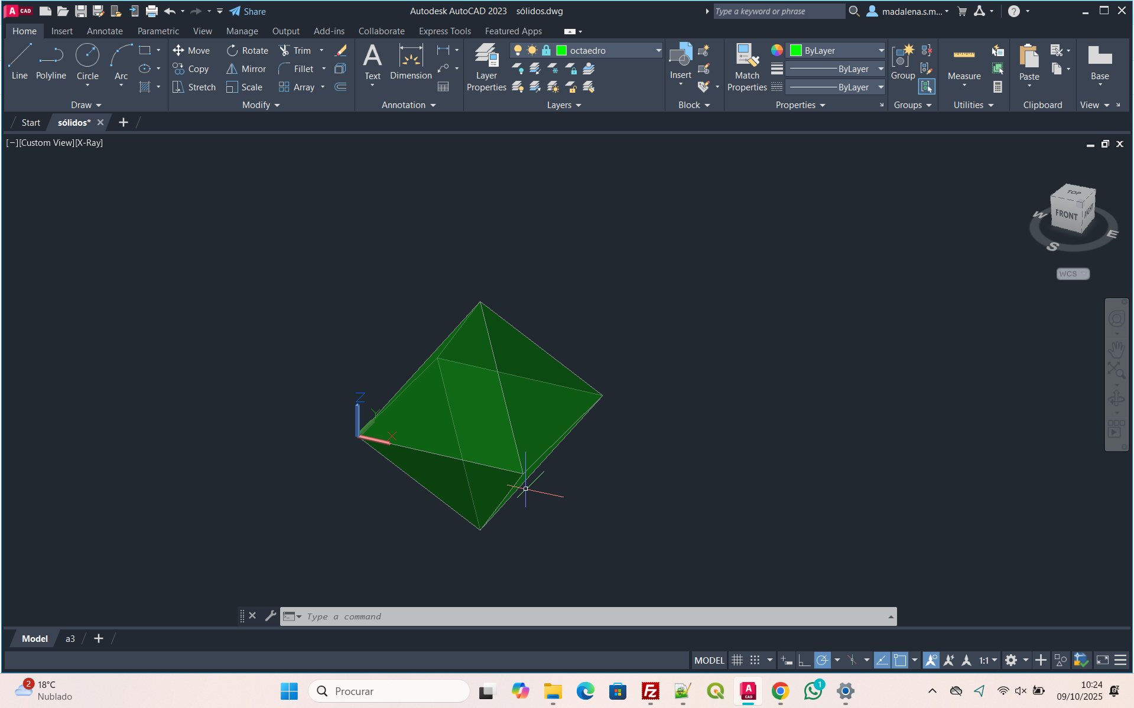Toggle snap mode in status bar
1134x708 pixels.
(x=755, y=660)
